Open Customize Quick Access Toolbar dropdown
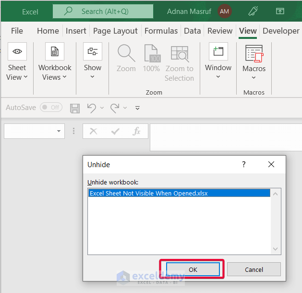 tap(137, 108)
